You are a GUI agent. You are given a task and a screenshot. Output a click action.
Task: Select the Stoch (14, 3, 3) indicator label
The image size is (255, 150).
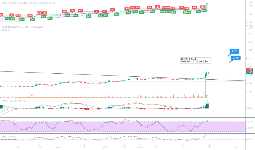[x=9, y=121]
